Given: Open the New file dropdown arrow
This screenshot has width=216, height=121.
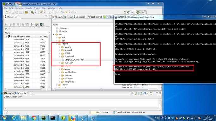Looking at the screenshot, I should [x=10, y=12].
